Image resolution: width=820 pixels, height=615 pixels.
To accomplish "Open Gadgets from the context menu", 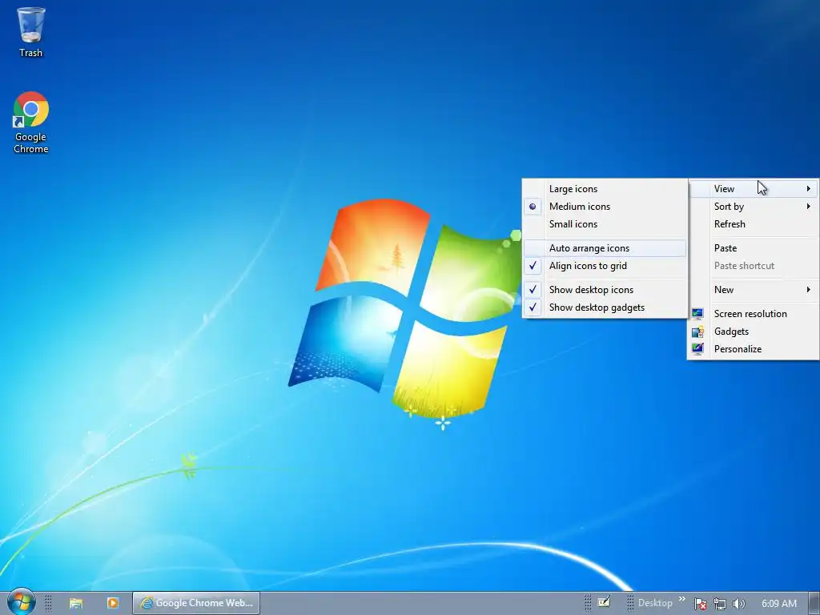I will (754, 332).
